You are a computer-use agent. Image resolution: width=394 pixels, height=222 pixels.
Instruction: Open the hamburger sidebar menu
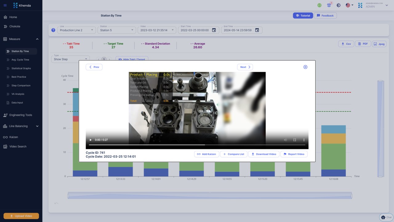[5, 5]
